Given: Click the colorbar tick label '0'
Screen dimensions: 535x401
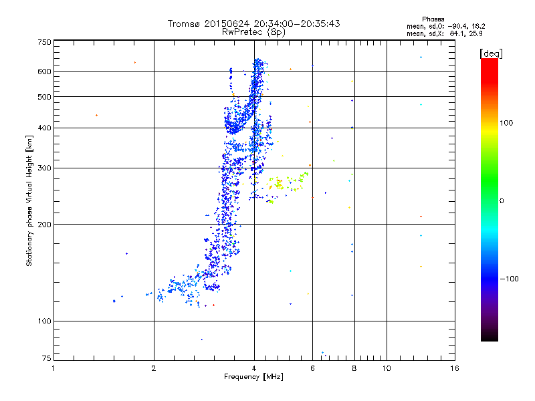Looking at the screenshot, I should coord(502,201).
